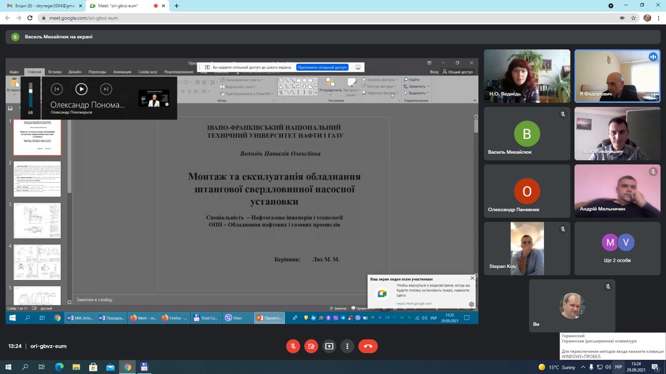This screenshot has height=374, width=666.
Task: Click the red leave call button
Action: pos(368,346)
